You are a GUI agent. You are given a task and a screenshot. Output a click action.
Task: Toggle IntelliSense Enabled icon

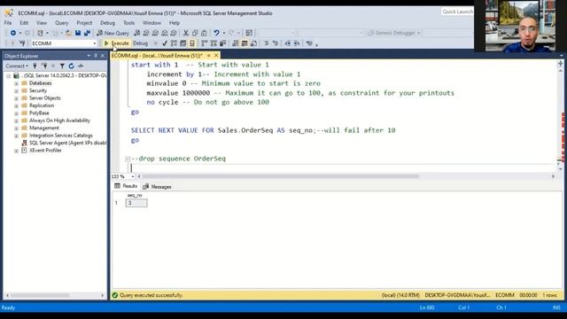192,43
